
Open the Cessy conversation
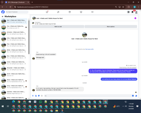pos(14,87)
